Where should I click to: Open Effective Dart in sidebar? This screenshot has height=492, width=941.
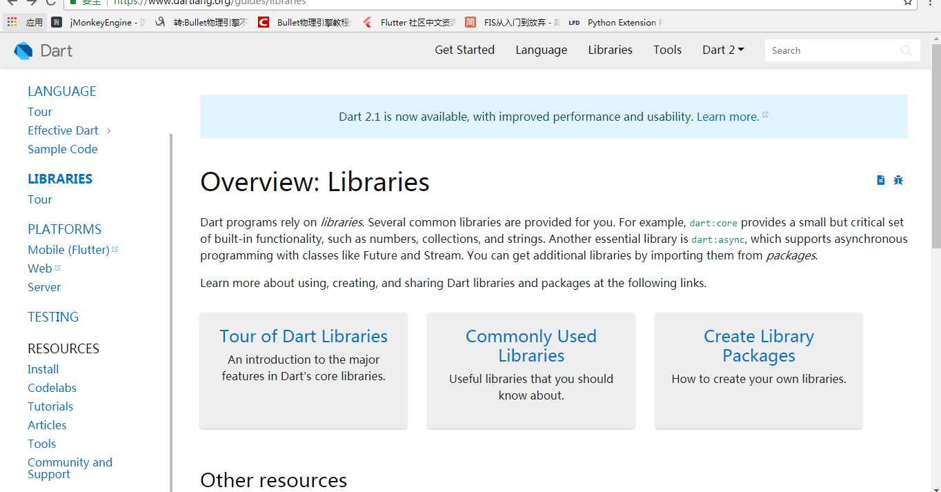[x=63, y=130]
